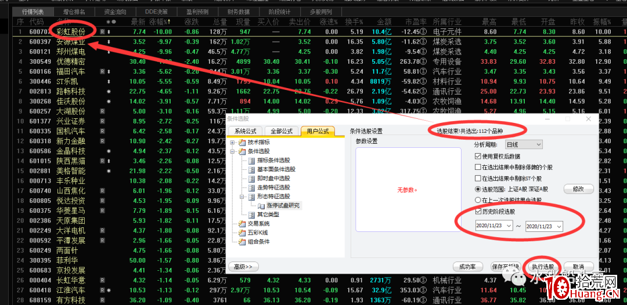Viewport: 627px width, 305px height.
Task: Select the 选股范围 上证A股 深证A股 radio
Action: (x=477, y=189)
